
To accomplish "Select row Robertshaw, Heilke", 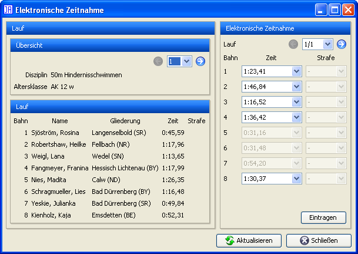I will [110, 144].
